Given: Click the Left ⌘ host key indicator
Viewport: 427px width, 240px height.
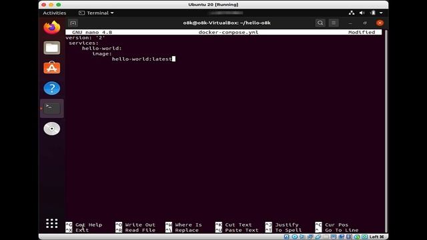Looking at the screenshot, I should pos(376,237).
